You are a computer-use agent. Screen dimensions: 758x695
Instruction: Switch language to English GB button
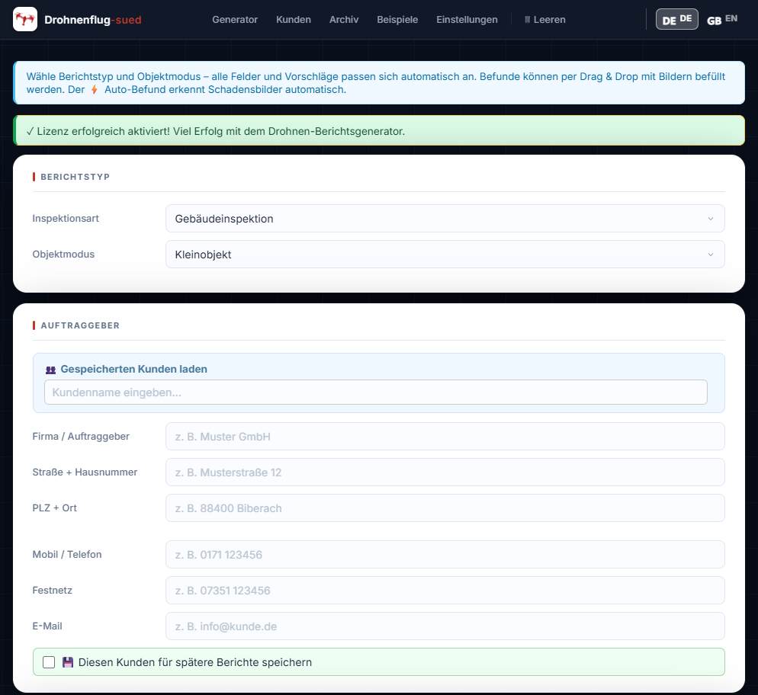[721, 20]
